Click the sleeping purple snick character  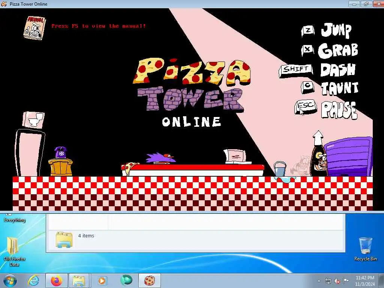[160, 158]
